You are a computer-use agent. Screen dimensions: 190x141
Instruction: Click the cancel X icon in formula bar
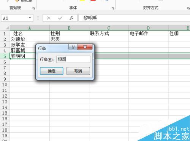click(x=49, y=18)
